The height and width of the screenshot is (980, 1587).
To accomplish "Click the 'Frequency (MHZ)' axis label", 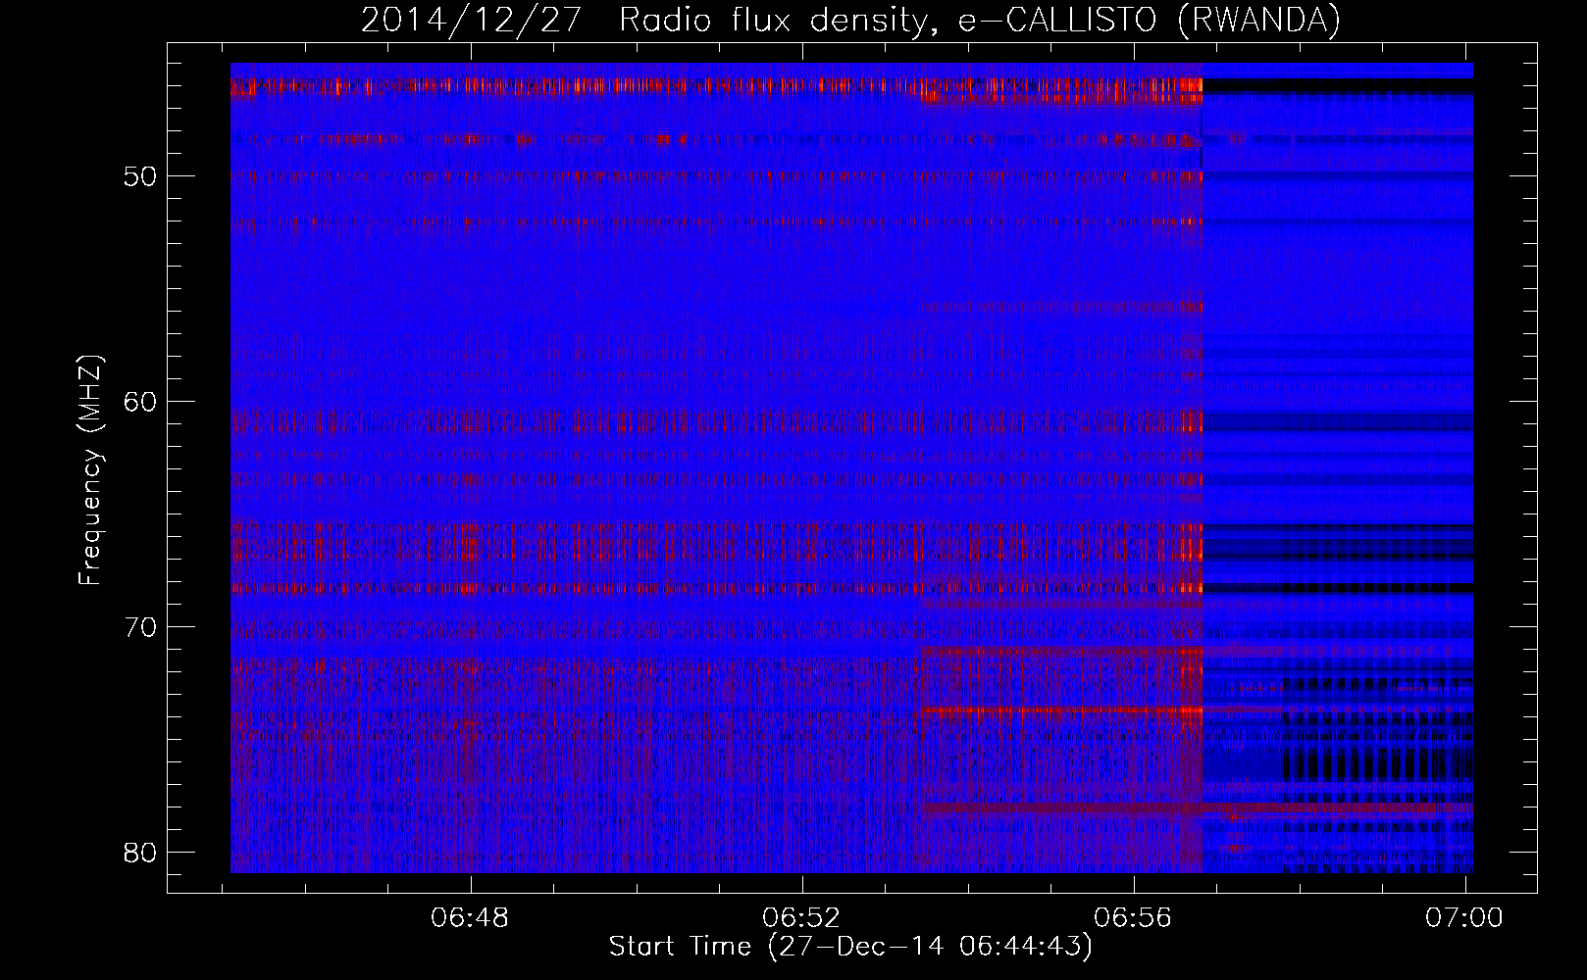I will 89,469.
